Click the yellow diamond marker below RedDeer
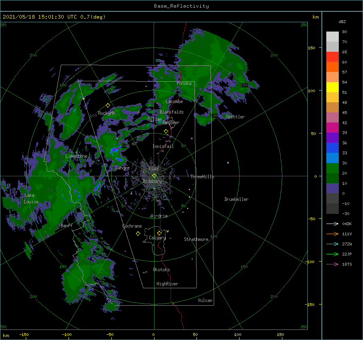Screen dimensions: 363x340 166,131
